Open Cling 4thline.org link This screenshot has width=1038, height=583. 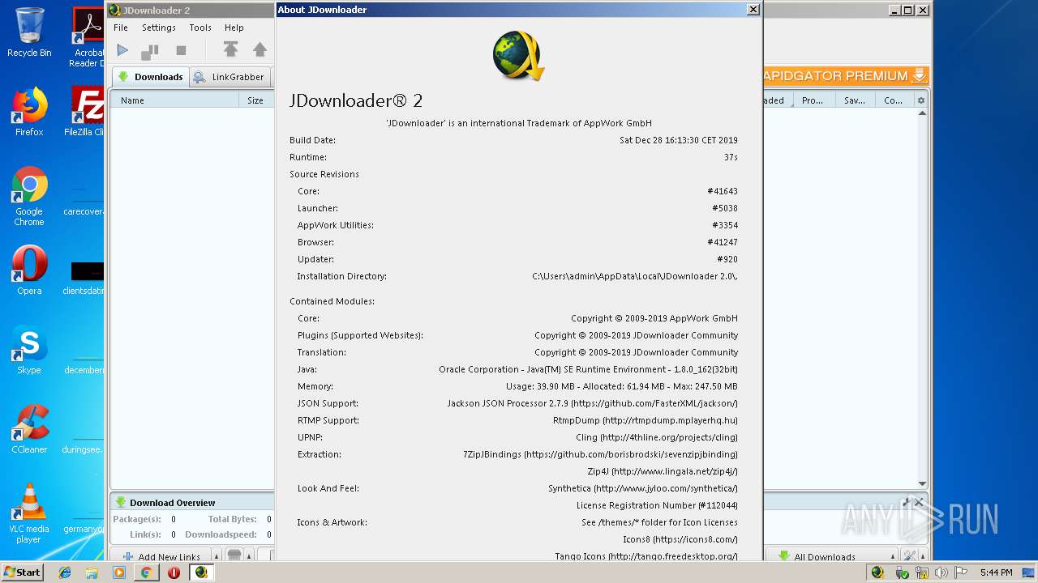pos(657,437)
